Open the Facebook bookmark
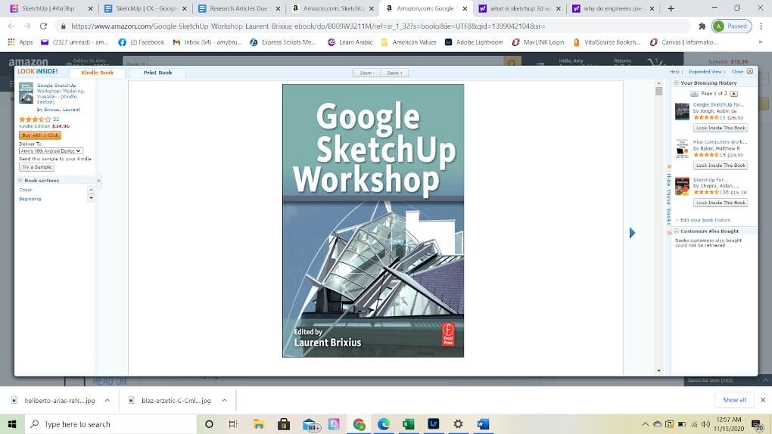The image size is (772, 434). point(142,42)
